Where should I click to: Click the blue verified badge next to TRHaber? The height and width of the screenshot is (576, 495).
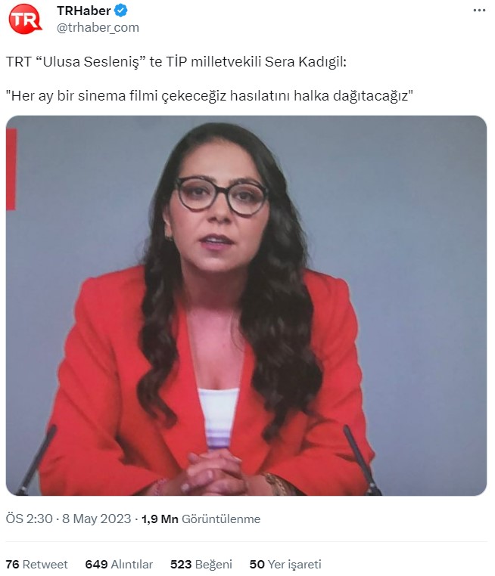point(120,11)
